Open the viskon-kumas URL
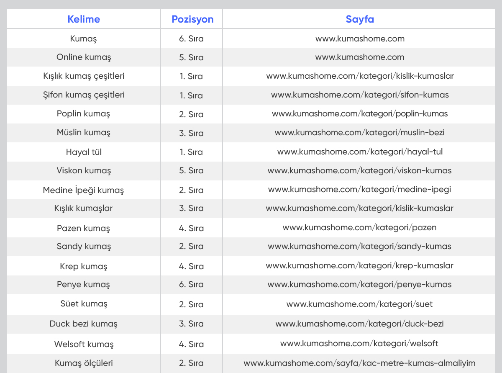Screen dimensions: 502x373 360,171
